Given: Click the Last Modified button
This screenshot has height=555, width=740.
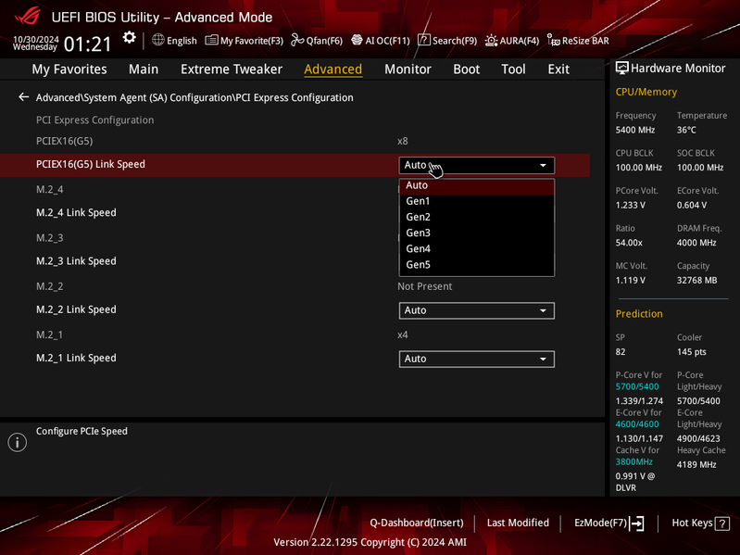Looking at the screenshot, I should click(x=518, y=523).
